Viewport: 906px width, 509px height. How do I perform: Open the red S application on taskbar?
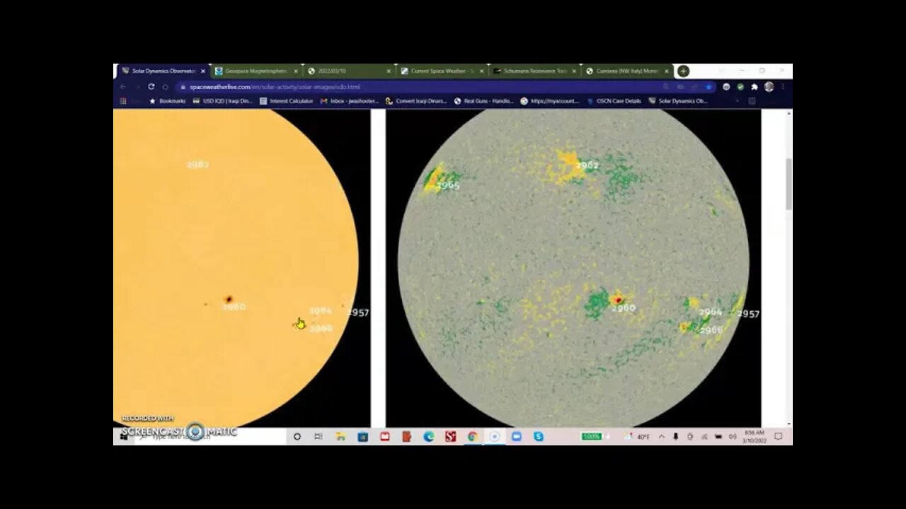(451, 437)
